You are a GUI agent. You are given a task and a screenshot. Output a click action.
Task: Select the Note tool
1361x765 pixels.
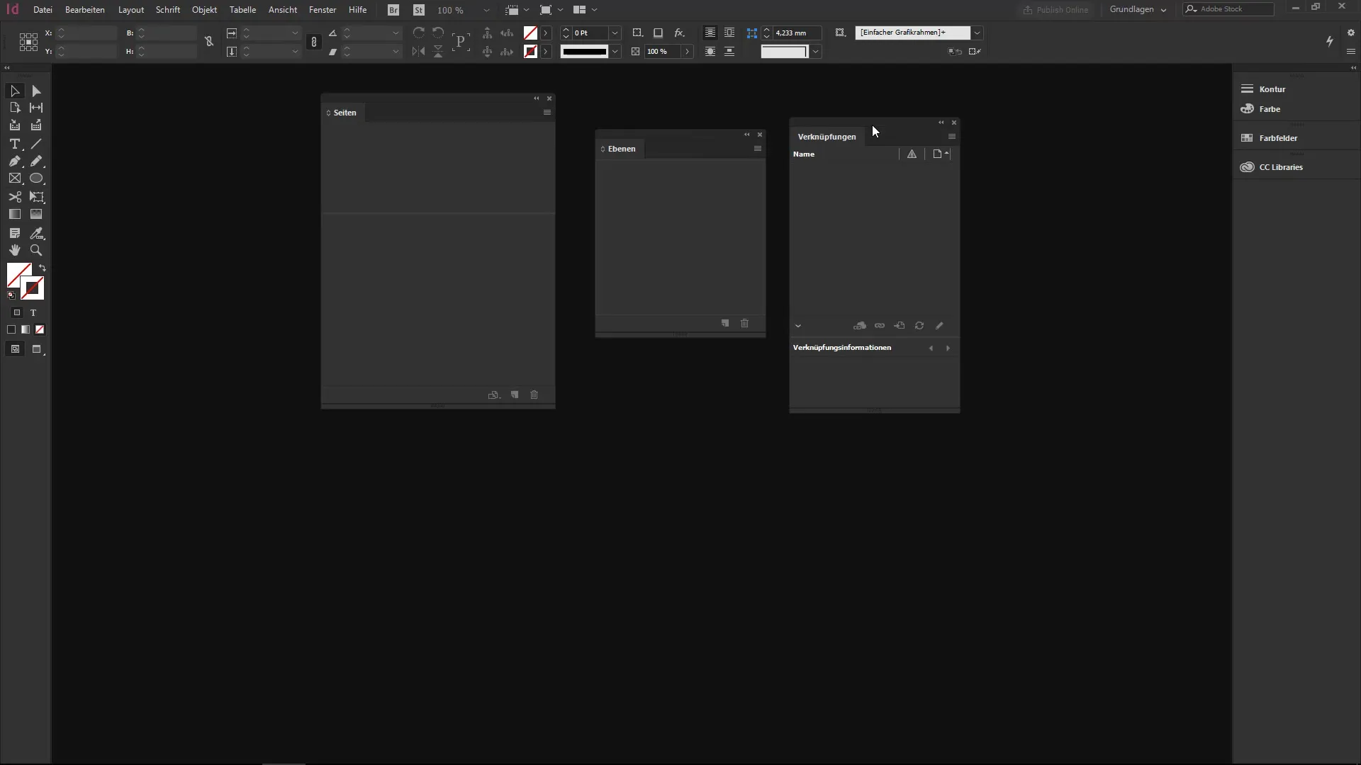pos(14,233)
